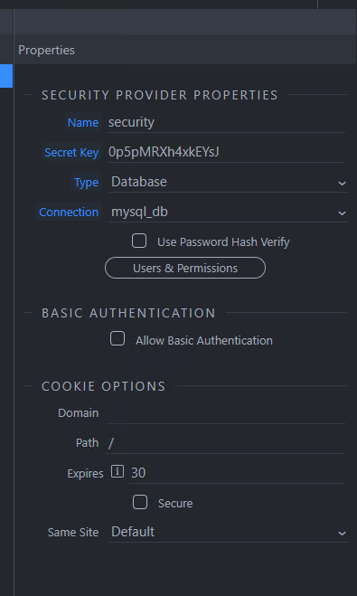
Task: Open Users & Permissions button
Action: click(185, 268)
